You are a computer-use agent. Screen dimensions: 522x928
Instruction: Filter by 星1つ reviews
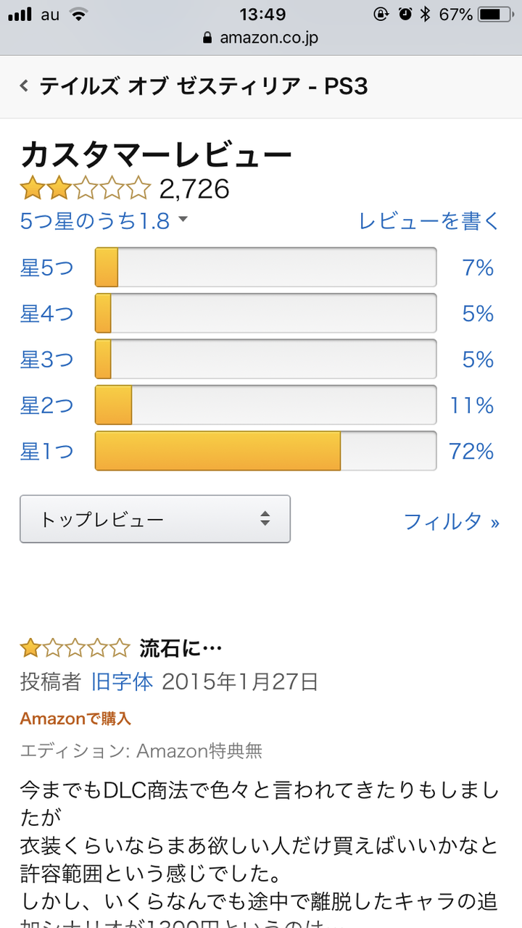coord(47,452)
